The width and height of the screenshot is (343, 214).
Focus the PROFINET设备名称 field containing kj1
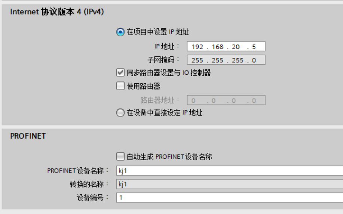click(229, 171)
